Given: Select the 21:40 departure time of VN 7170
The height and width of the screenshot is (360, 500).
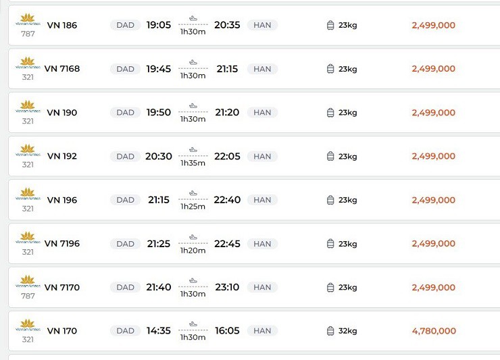Looking at the screenshot, I should coord(159,287).
